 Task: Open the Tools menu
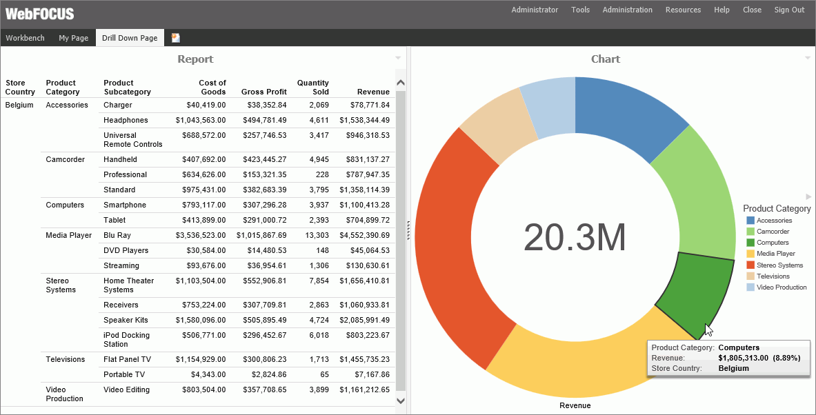tap(580, 10)
